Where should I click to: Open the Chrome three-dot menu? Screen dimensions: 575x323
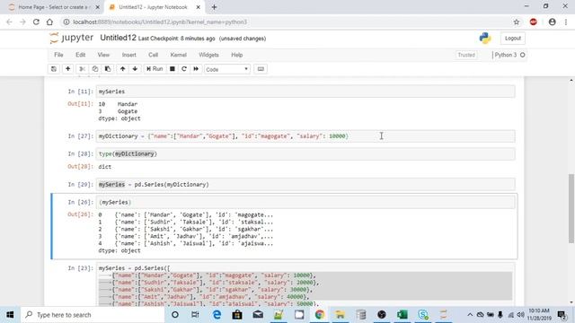pos(566,22)
